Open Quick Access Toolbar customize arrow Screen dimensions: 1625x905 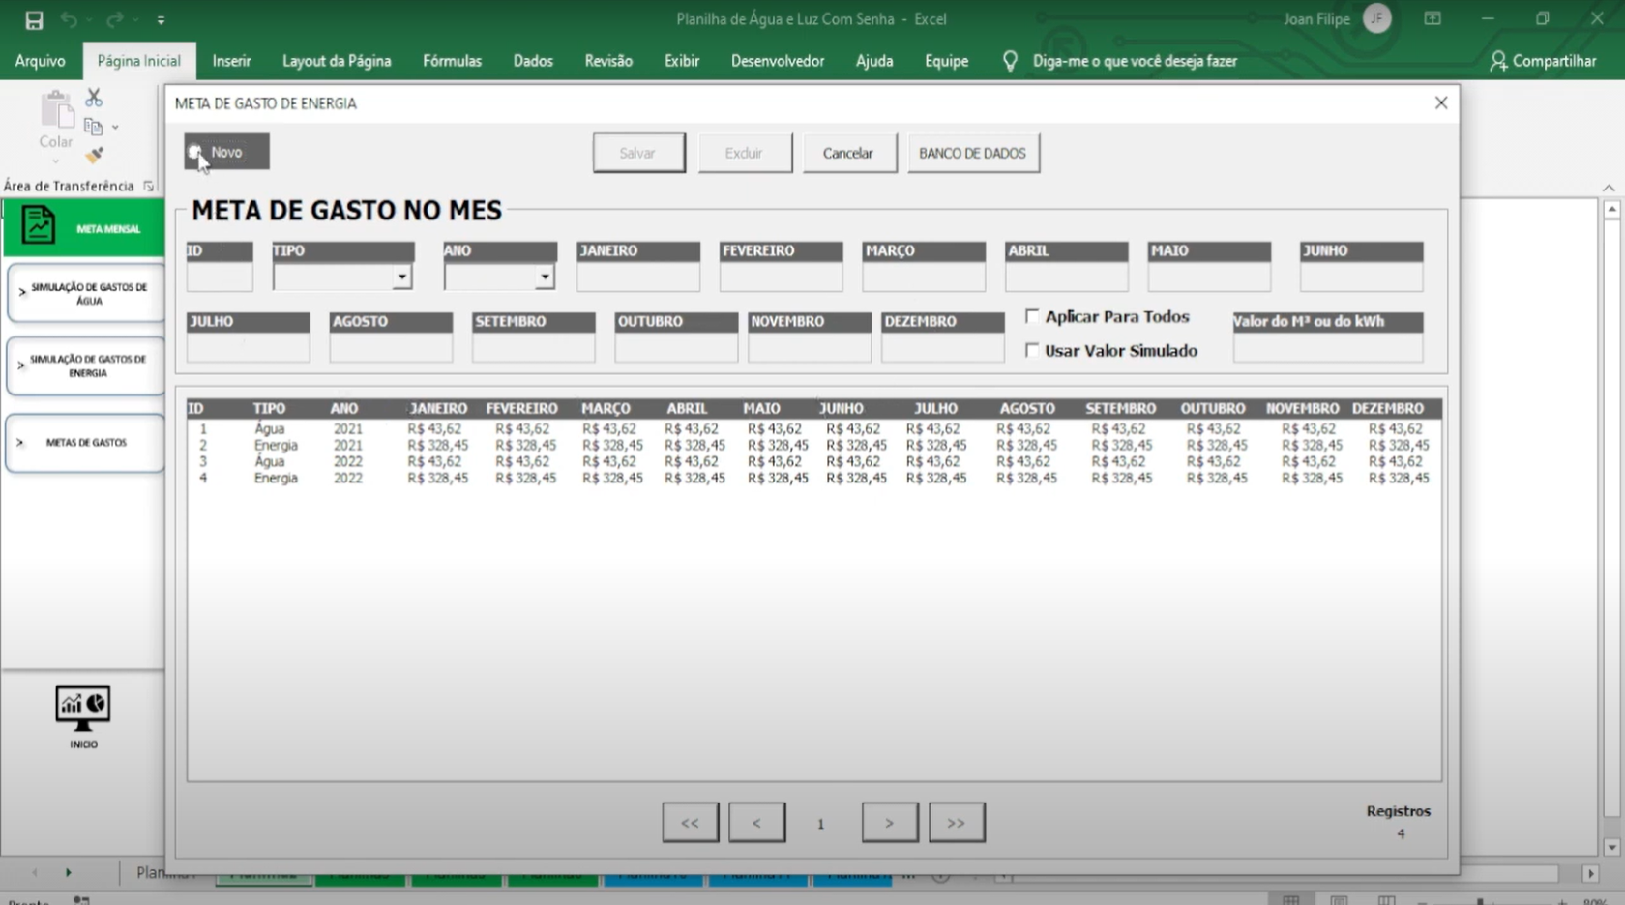pyautogui.click(x=161, y=19)
